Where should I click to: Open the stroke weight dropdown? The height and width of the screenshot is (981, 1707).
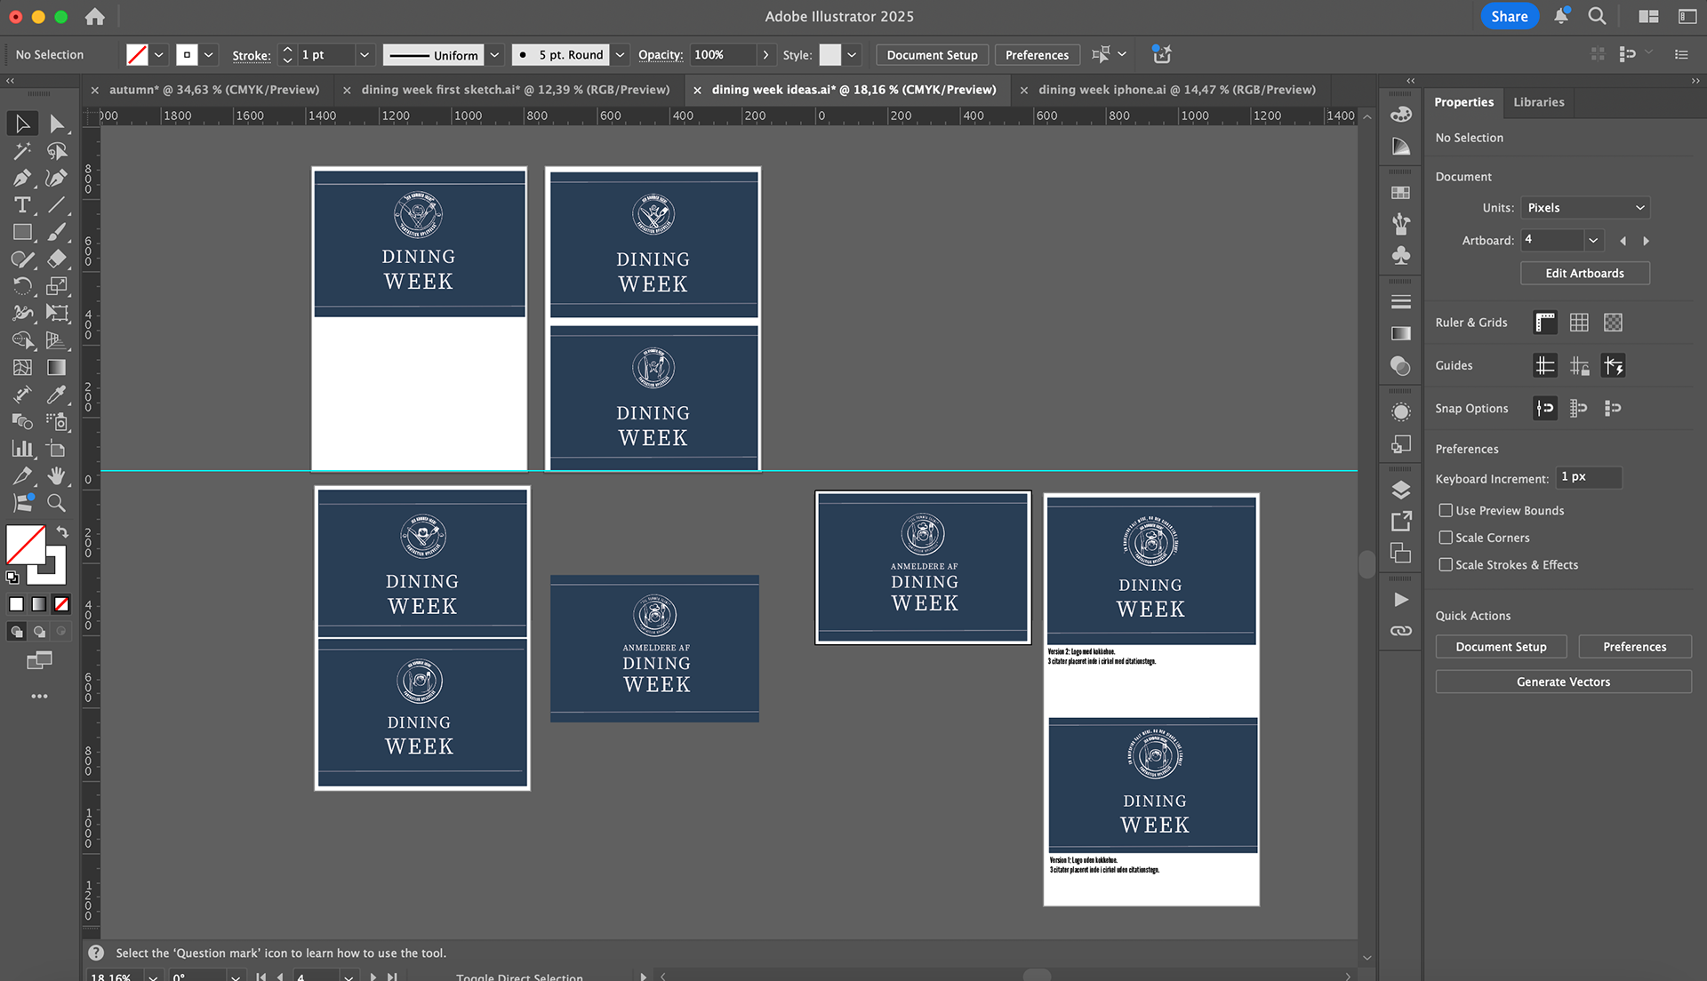(x=364, y=55)
